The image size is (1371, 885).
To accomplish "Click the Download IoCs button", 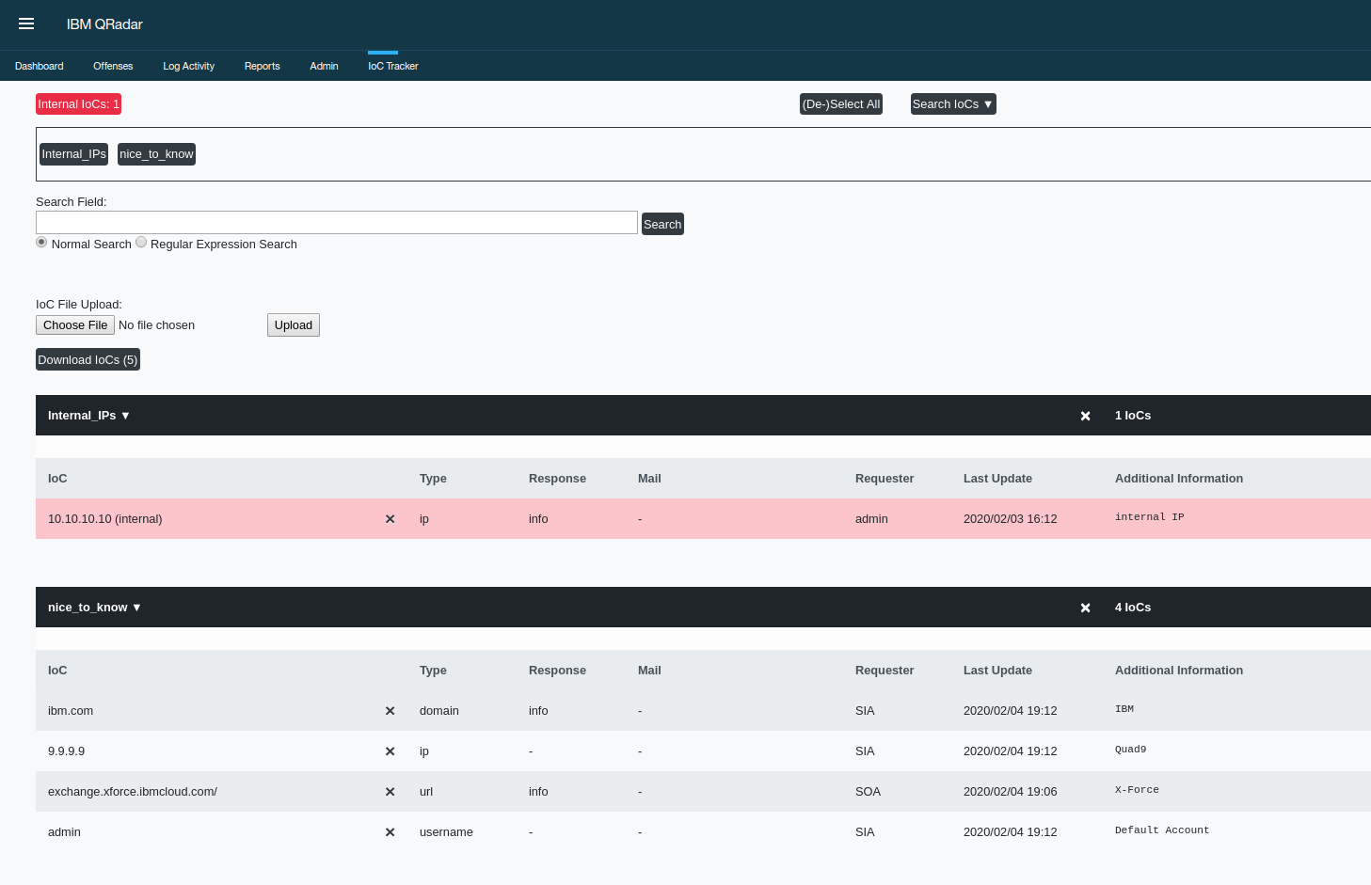I will 88,359.
